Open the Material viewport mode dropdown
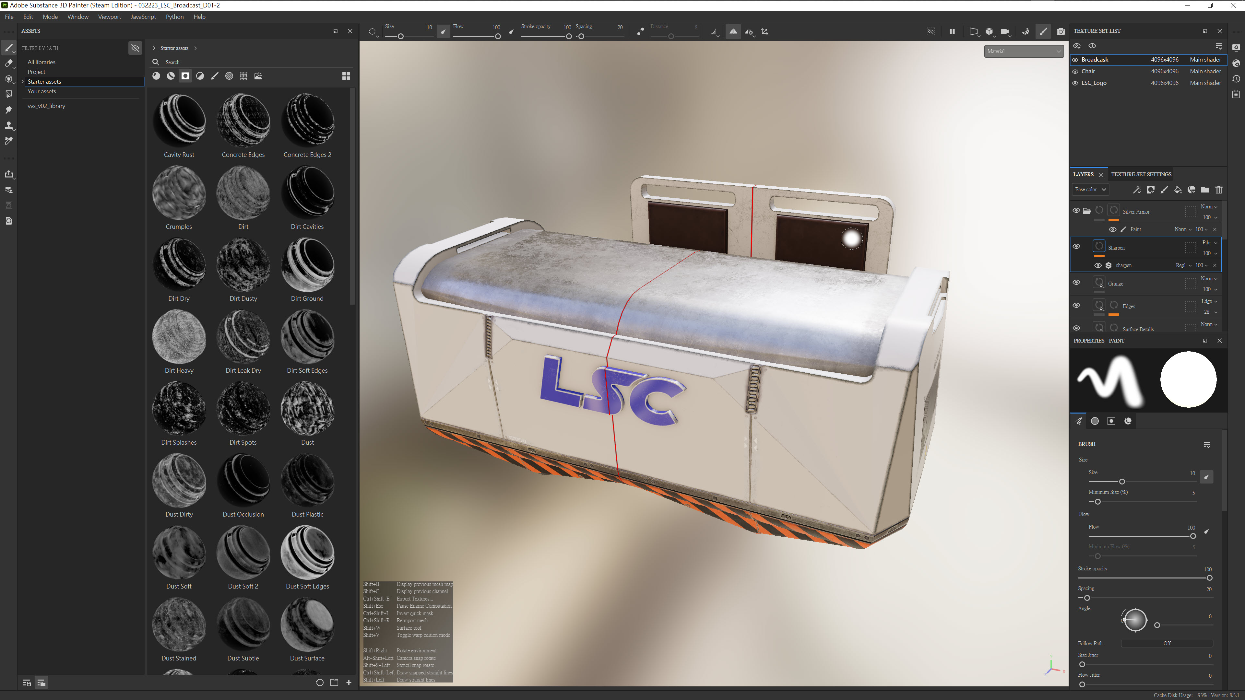 1023,51
